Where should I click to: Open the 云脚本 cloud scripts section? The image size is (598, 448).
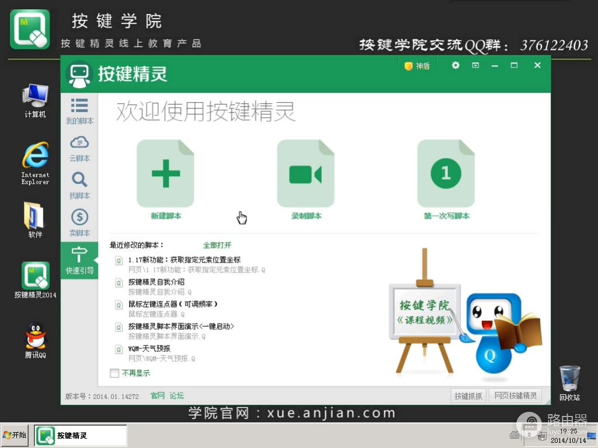point(79,149)
